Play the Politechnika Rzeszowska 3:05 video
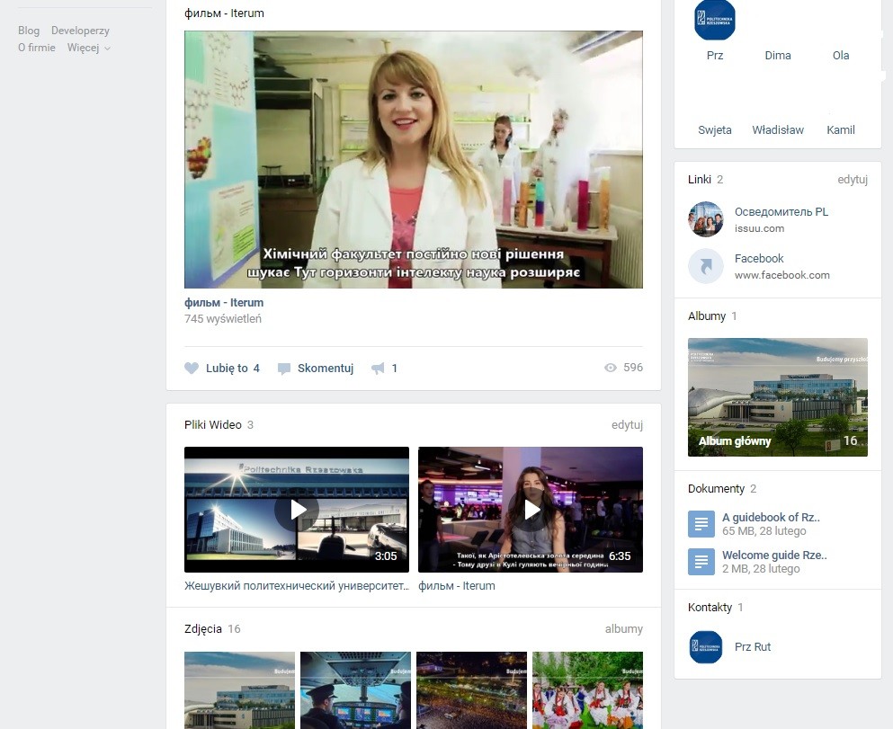 point(297,510)
